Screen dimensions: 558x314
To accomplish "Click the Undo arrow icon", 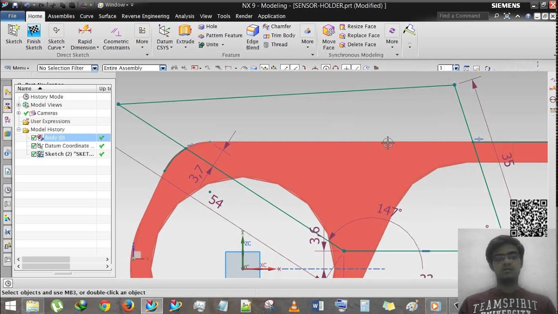I will coord(27,5).
